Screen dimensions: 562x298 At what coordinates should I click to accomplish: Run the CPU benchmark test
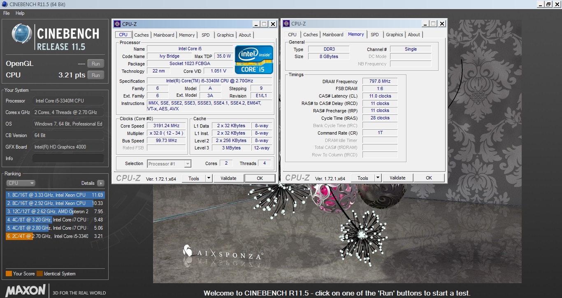pos(95,75)
